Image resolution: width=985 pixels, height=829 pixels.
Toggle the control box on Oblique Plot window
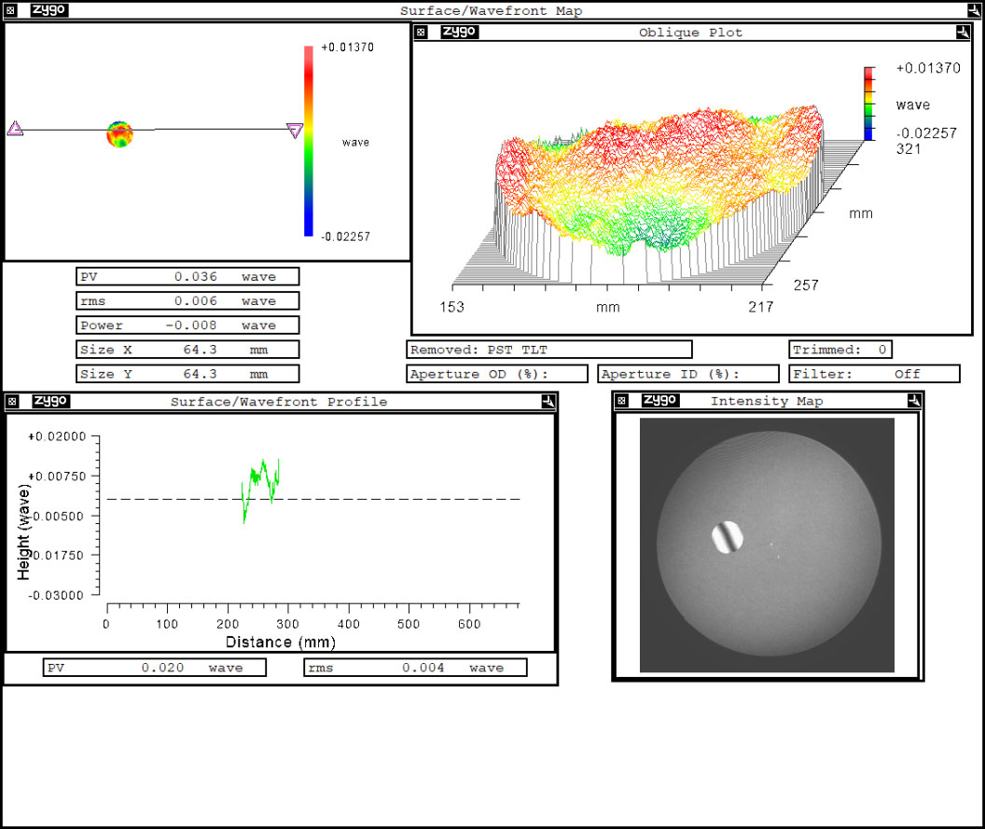point(420,32)
